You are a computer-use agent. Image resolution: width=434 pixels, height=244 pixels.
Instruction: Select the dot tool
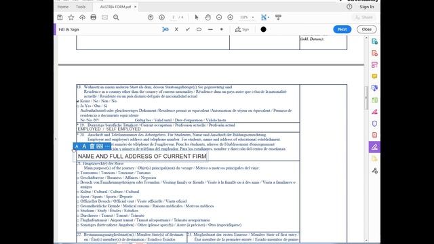[x=222, y=29]
